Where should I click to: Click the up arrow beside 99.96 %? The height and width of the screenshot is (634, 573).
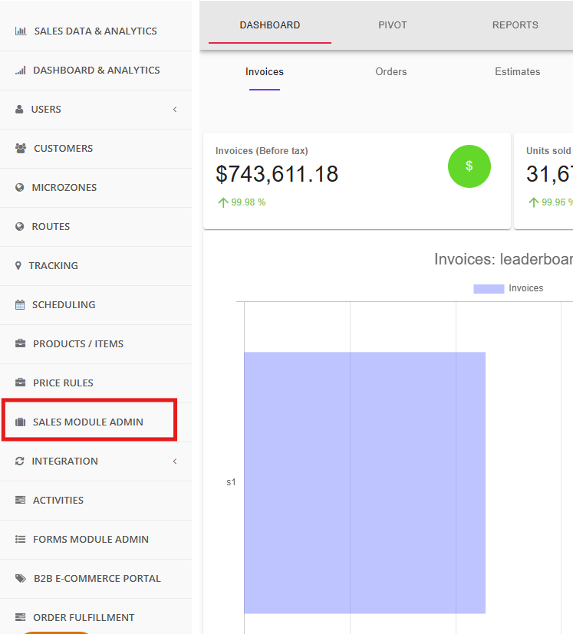click(x=534, y=202)
